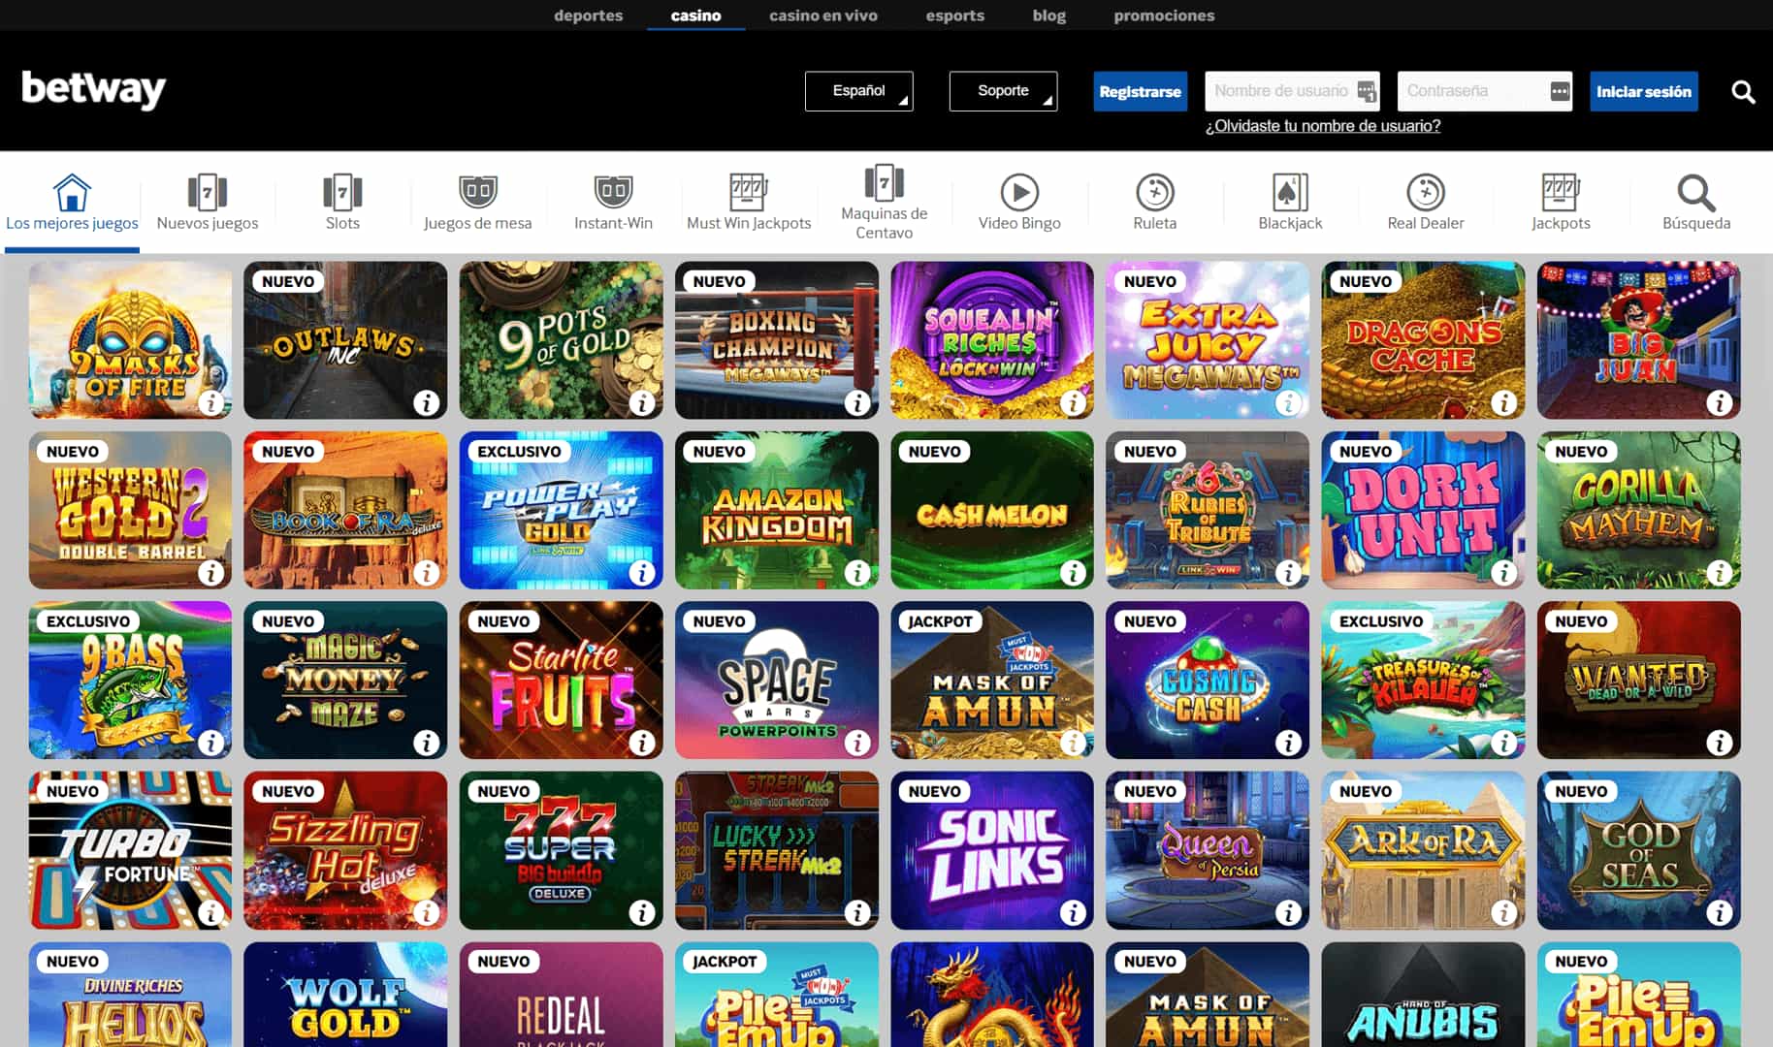Click the betway logo
The height and width of the screenshot is (1047, 1773).
(x=93, y=90)
